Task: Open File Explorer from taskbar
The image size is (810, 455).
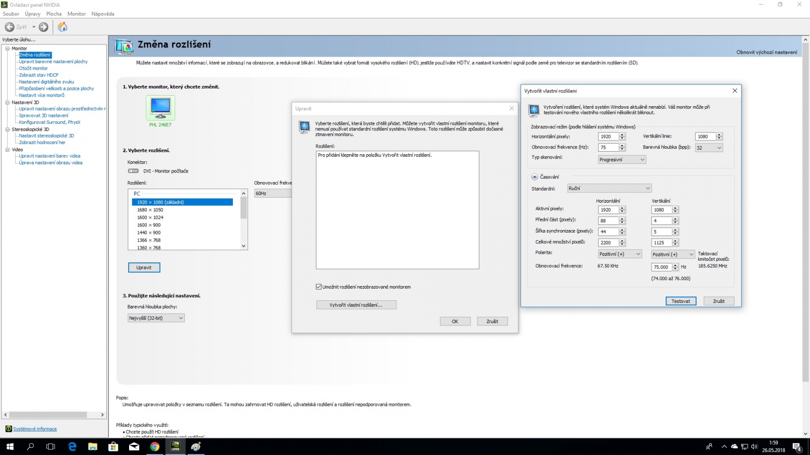Action: [93, 446]
